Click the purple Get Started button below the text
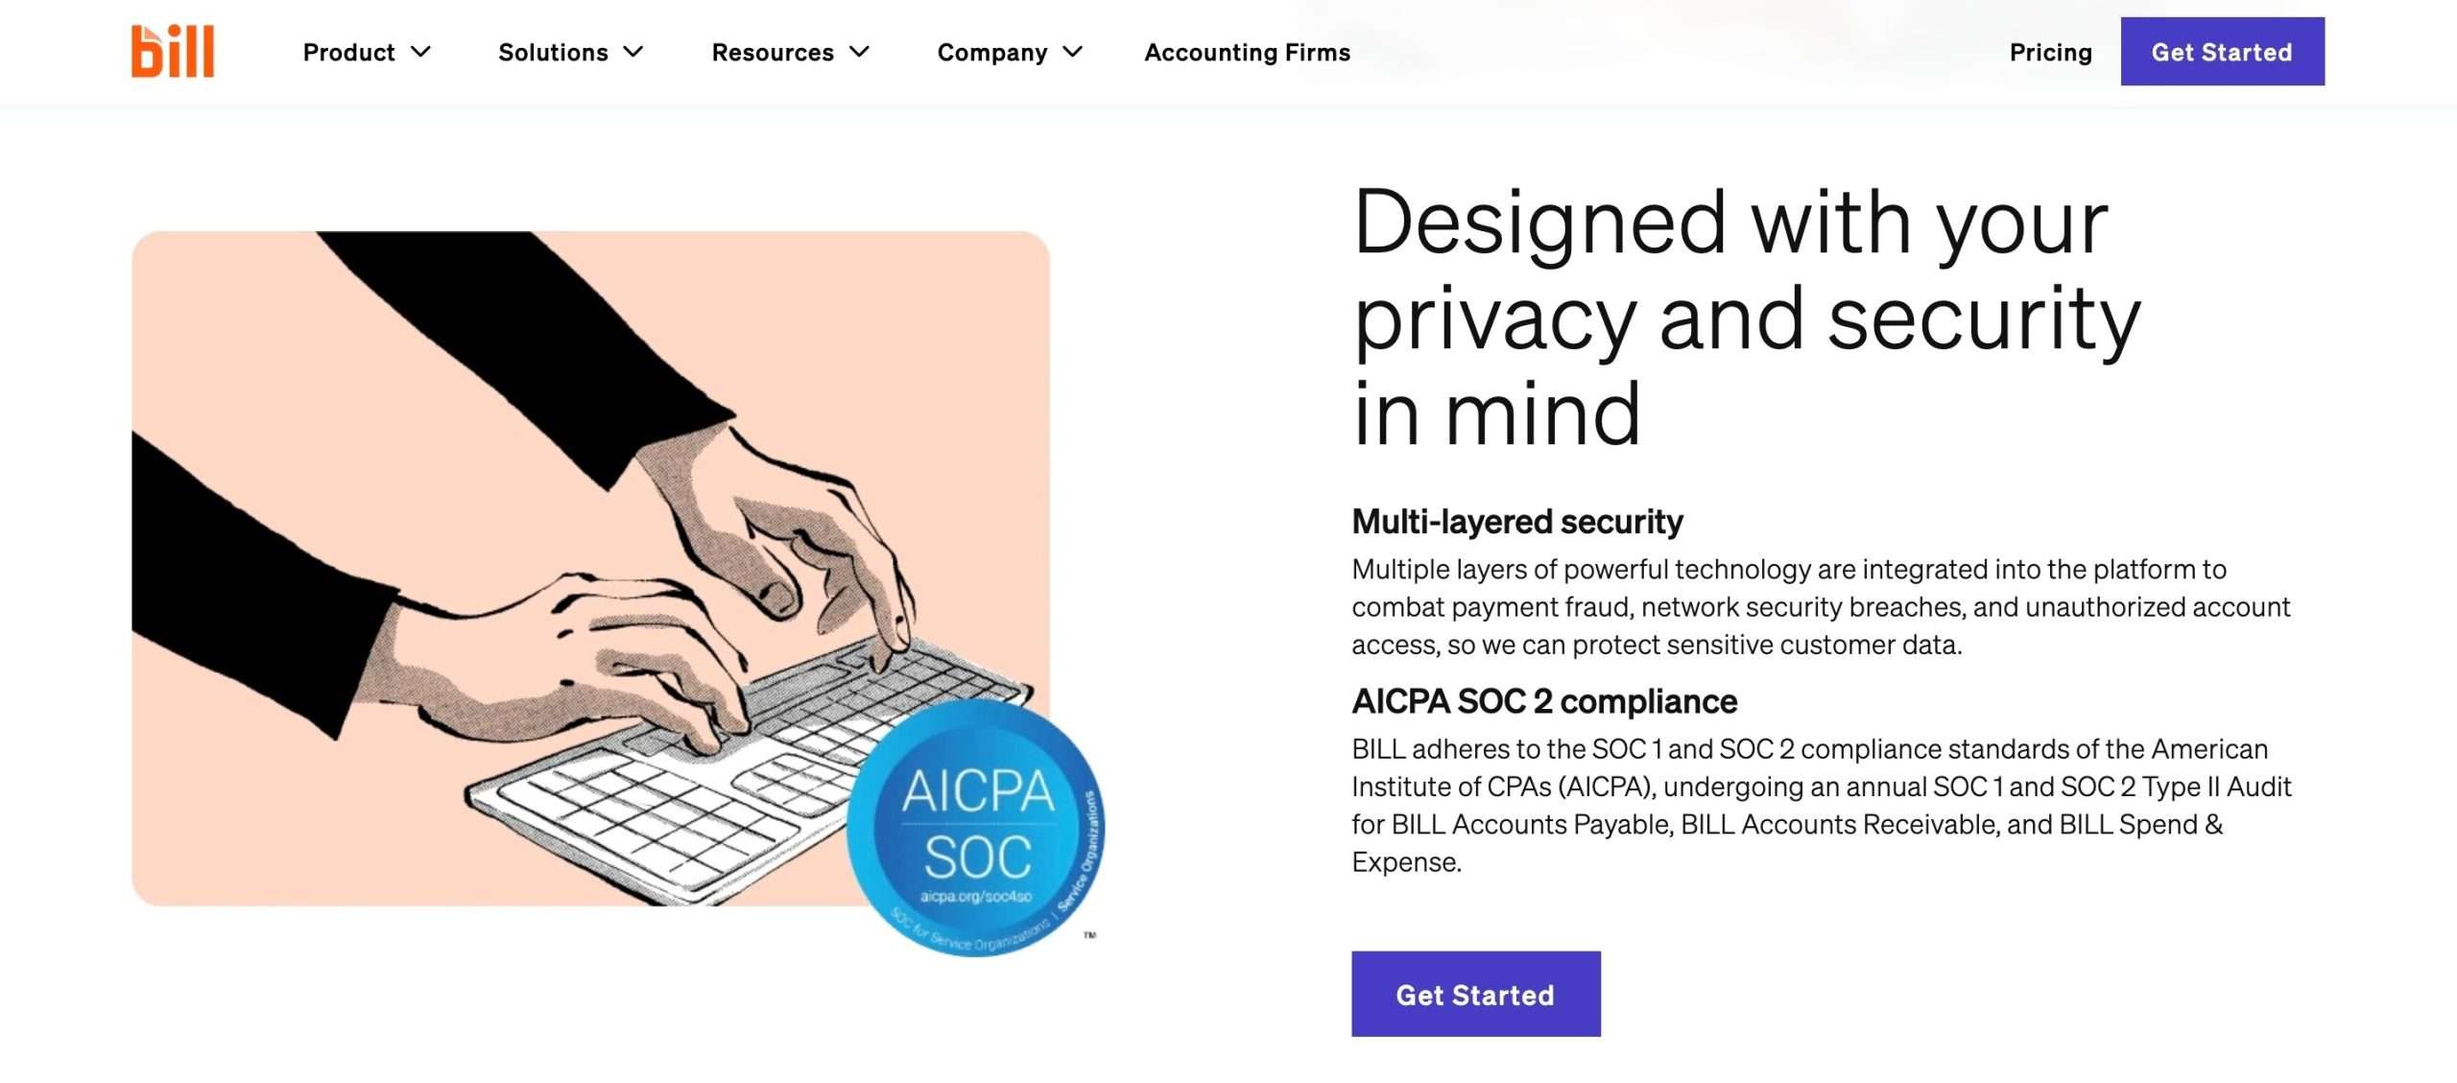This screenshot has width=2457, height=1083. click(x=1475, y=994)
